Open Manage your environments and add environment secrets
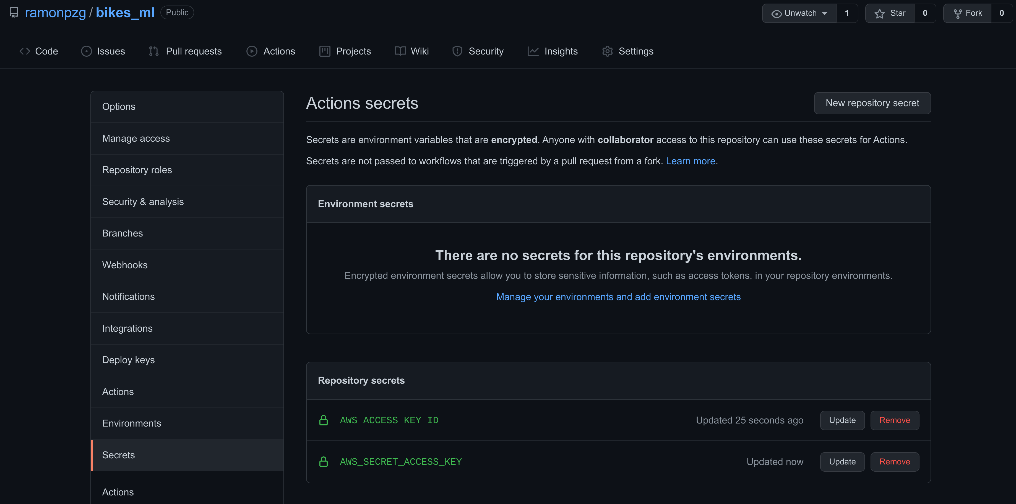 [x=618, y=297]
